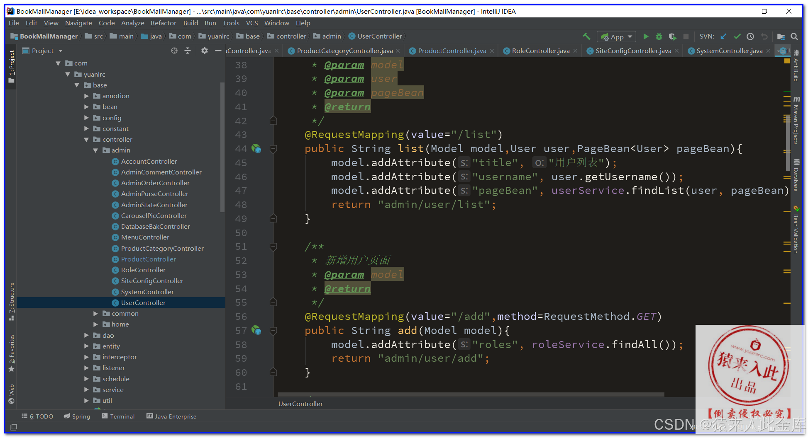Open the Favorites tool window
The width and height of the screenshot is (808, 438).
coord(12,353)
